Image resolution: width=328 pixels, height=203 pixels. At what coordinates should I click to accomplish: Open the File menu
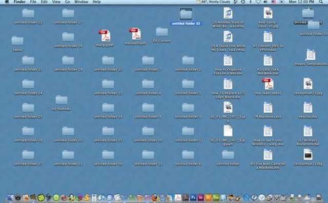click(x=33, y=2)
